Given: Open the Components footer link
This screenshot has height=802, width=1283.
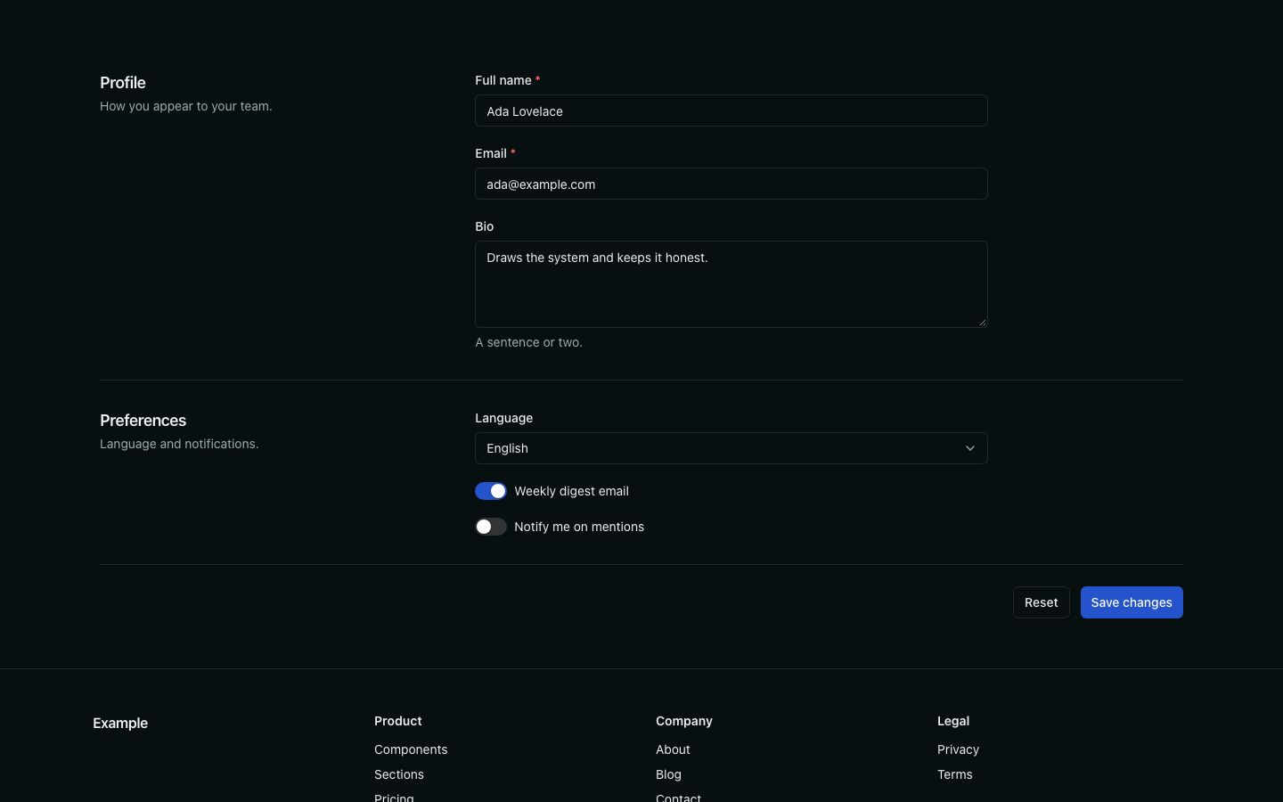Looking at the screenshot, I should 411,749.
